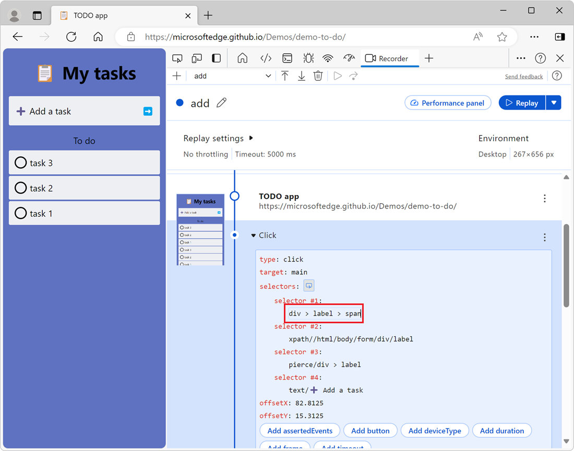Click the import recording upload arrow icon
The width and height of the screenshot is (574, 451).
coord(285,76)
